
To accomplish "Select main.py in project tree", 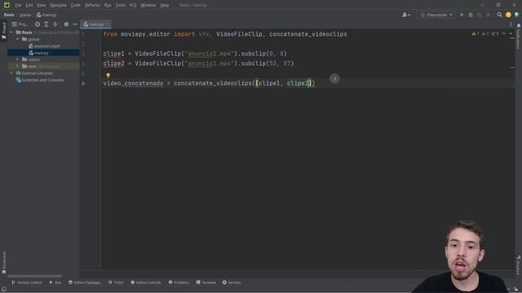I will [38, 53].
